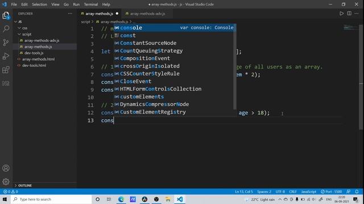The width and height of the screenshot is (364, 204).
Task: Click the VS Code logo in the title bar
Action: [x=5, y=4]
